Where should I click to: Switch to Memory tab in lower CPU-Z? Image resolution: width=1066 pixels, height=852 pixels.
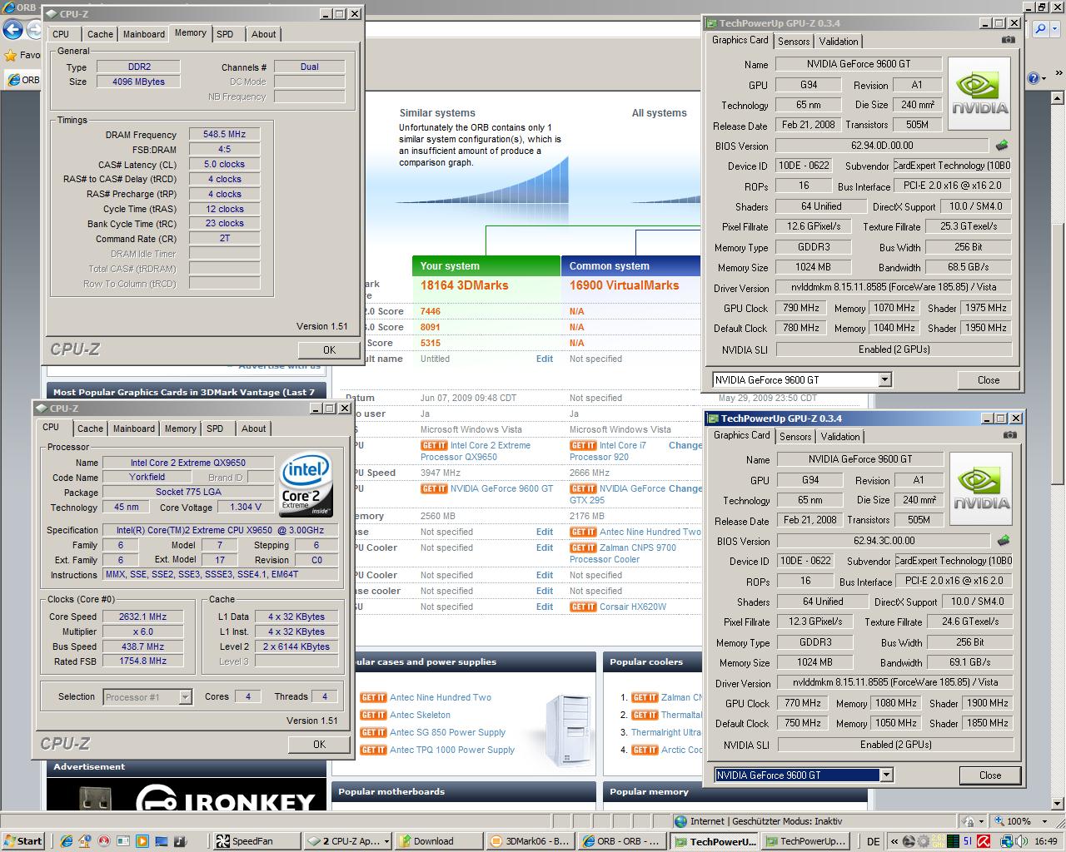point(180,428)
